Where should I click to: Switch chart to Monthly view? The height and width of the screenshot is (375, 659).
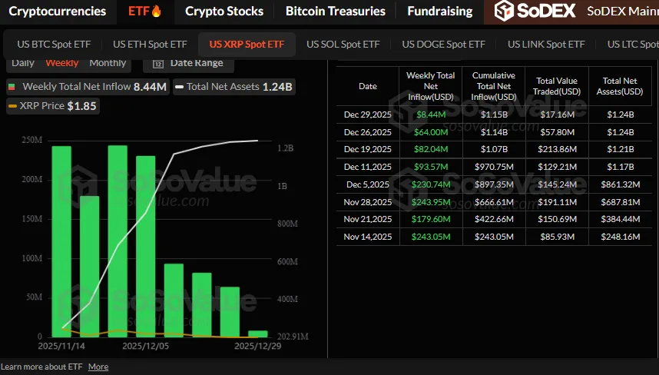[x=108, y=63]
